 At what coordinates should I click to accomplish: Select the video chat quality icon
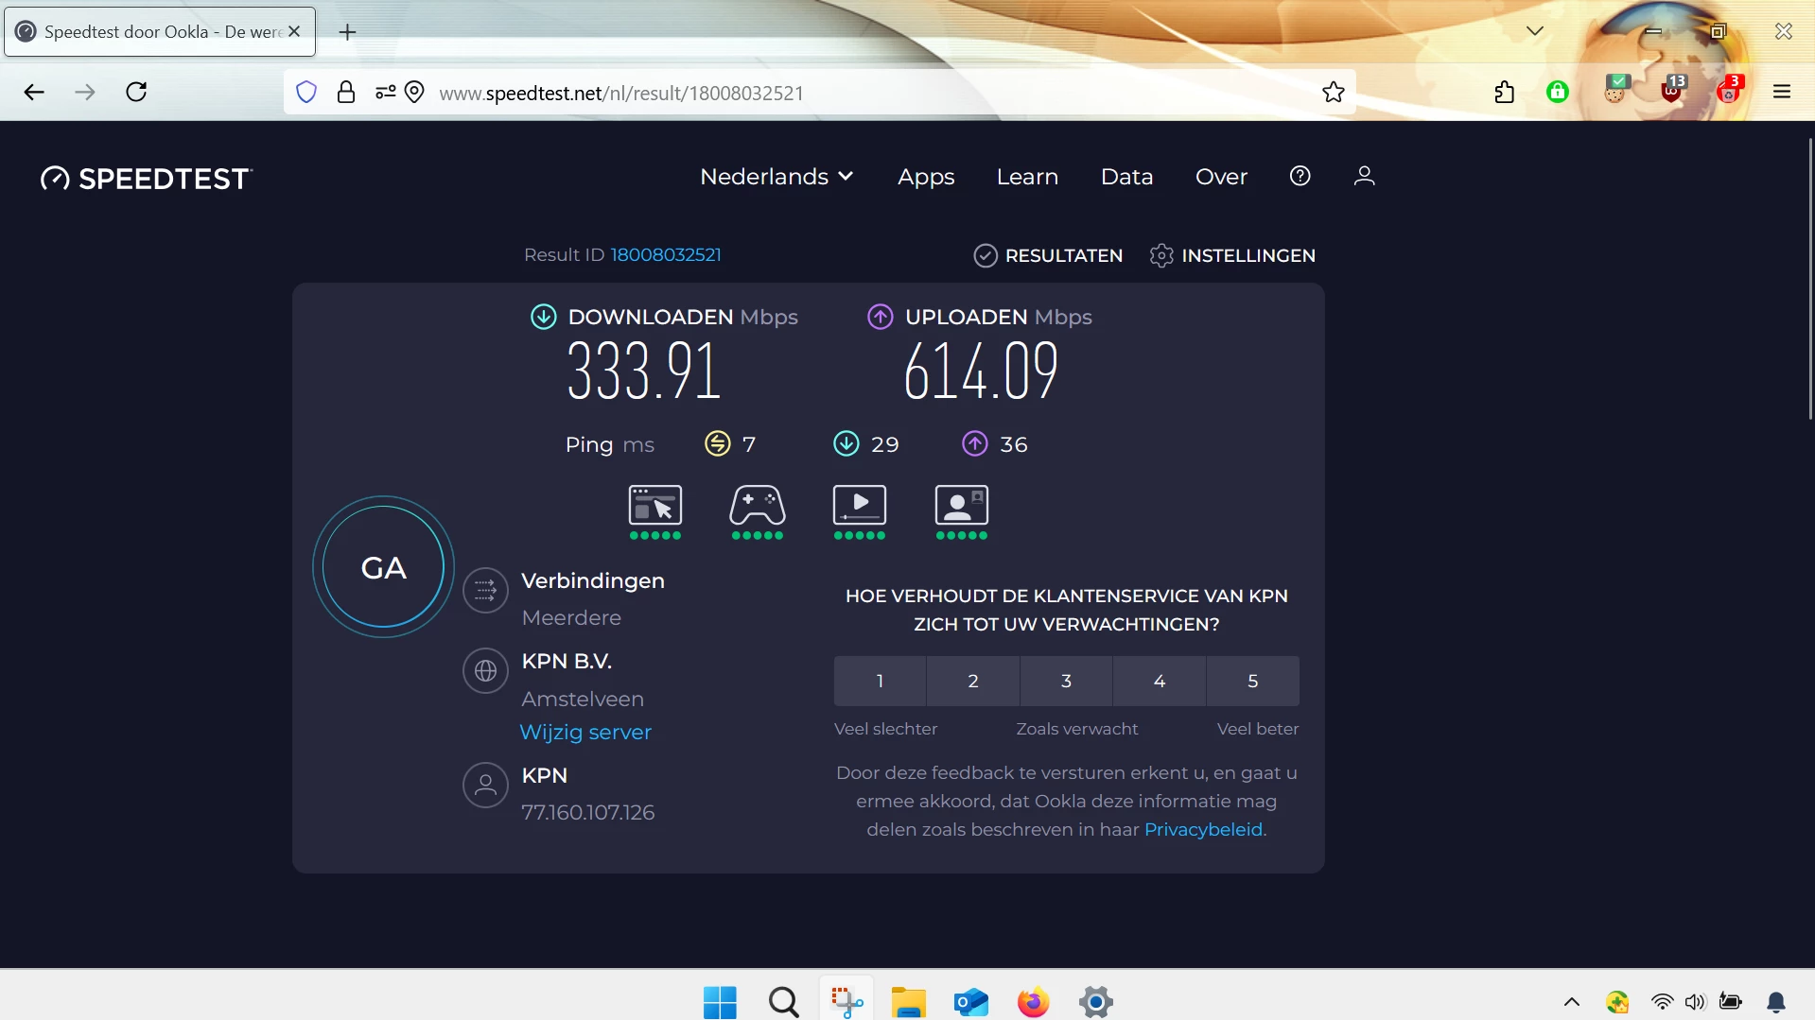click(x=962, y=506)
